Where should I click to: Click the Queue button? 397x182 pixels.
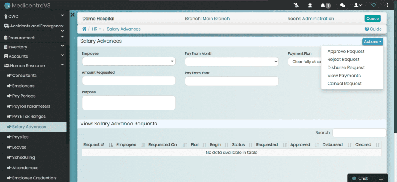pos(373,19)
